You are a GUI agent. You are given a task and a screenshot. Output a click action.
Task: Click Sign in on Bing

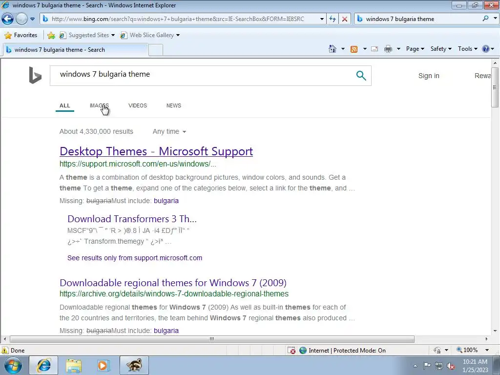point(429,76)
